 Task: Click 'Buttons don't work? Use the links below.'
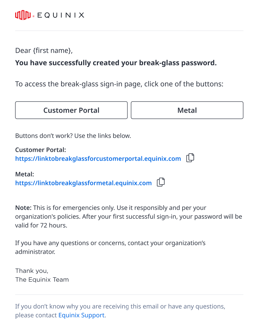73,136
